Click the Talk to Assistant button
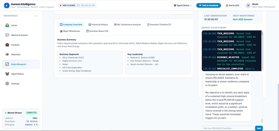The image size is (279, 131). click(x=208, y=6)
